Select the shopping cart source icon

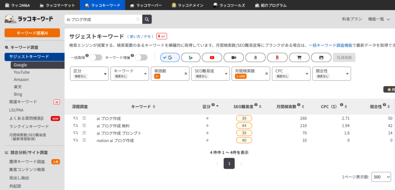299,57
